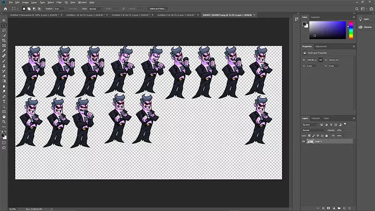
Task: Delete layer with the trash icon
Action: click(x=349, y=208)
